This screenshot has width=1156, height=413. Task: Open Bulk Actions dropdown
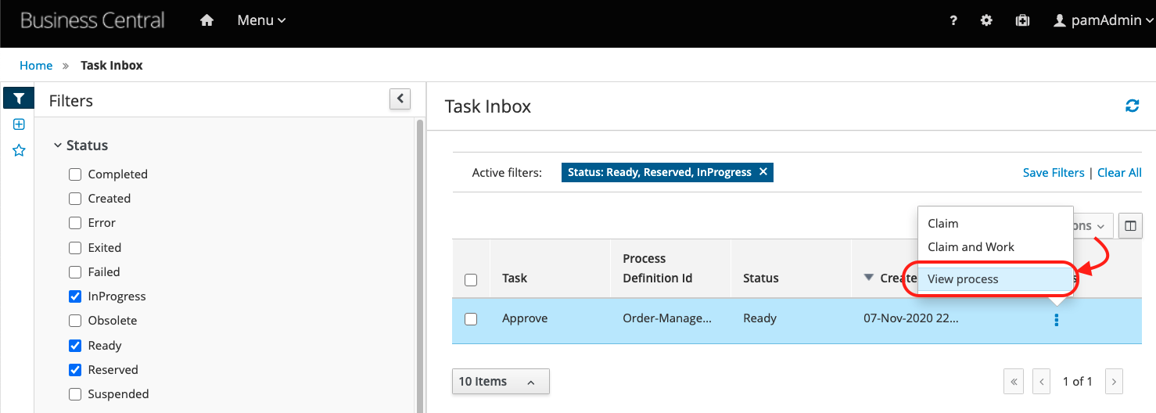1093,226
